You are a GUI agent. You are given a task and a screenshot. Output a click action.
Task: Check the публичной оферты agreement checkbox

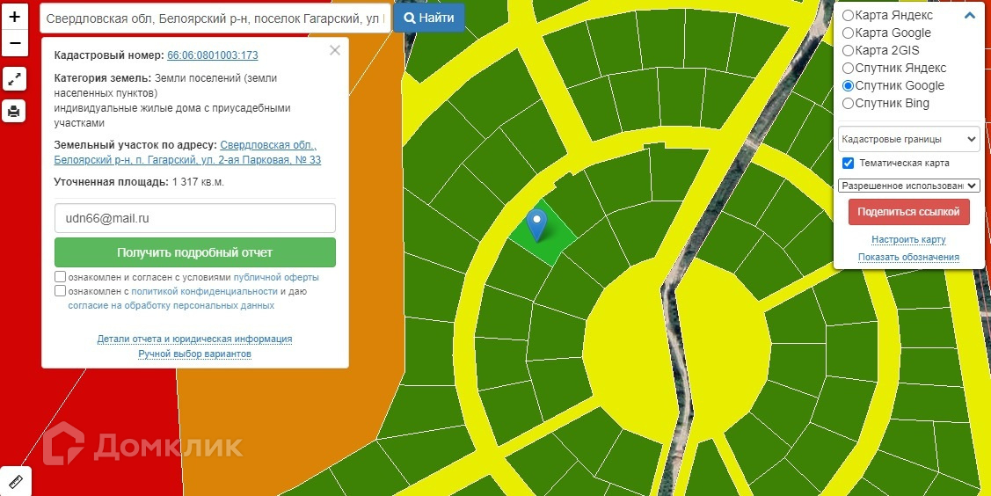pyautogui.click(x=60, y=277)
